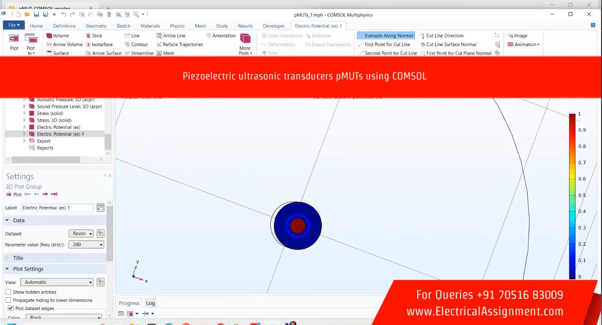602x325 pixels.
Task: Click the Settings panel vertical scrollbar
Action: (110, 234)
